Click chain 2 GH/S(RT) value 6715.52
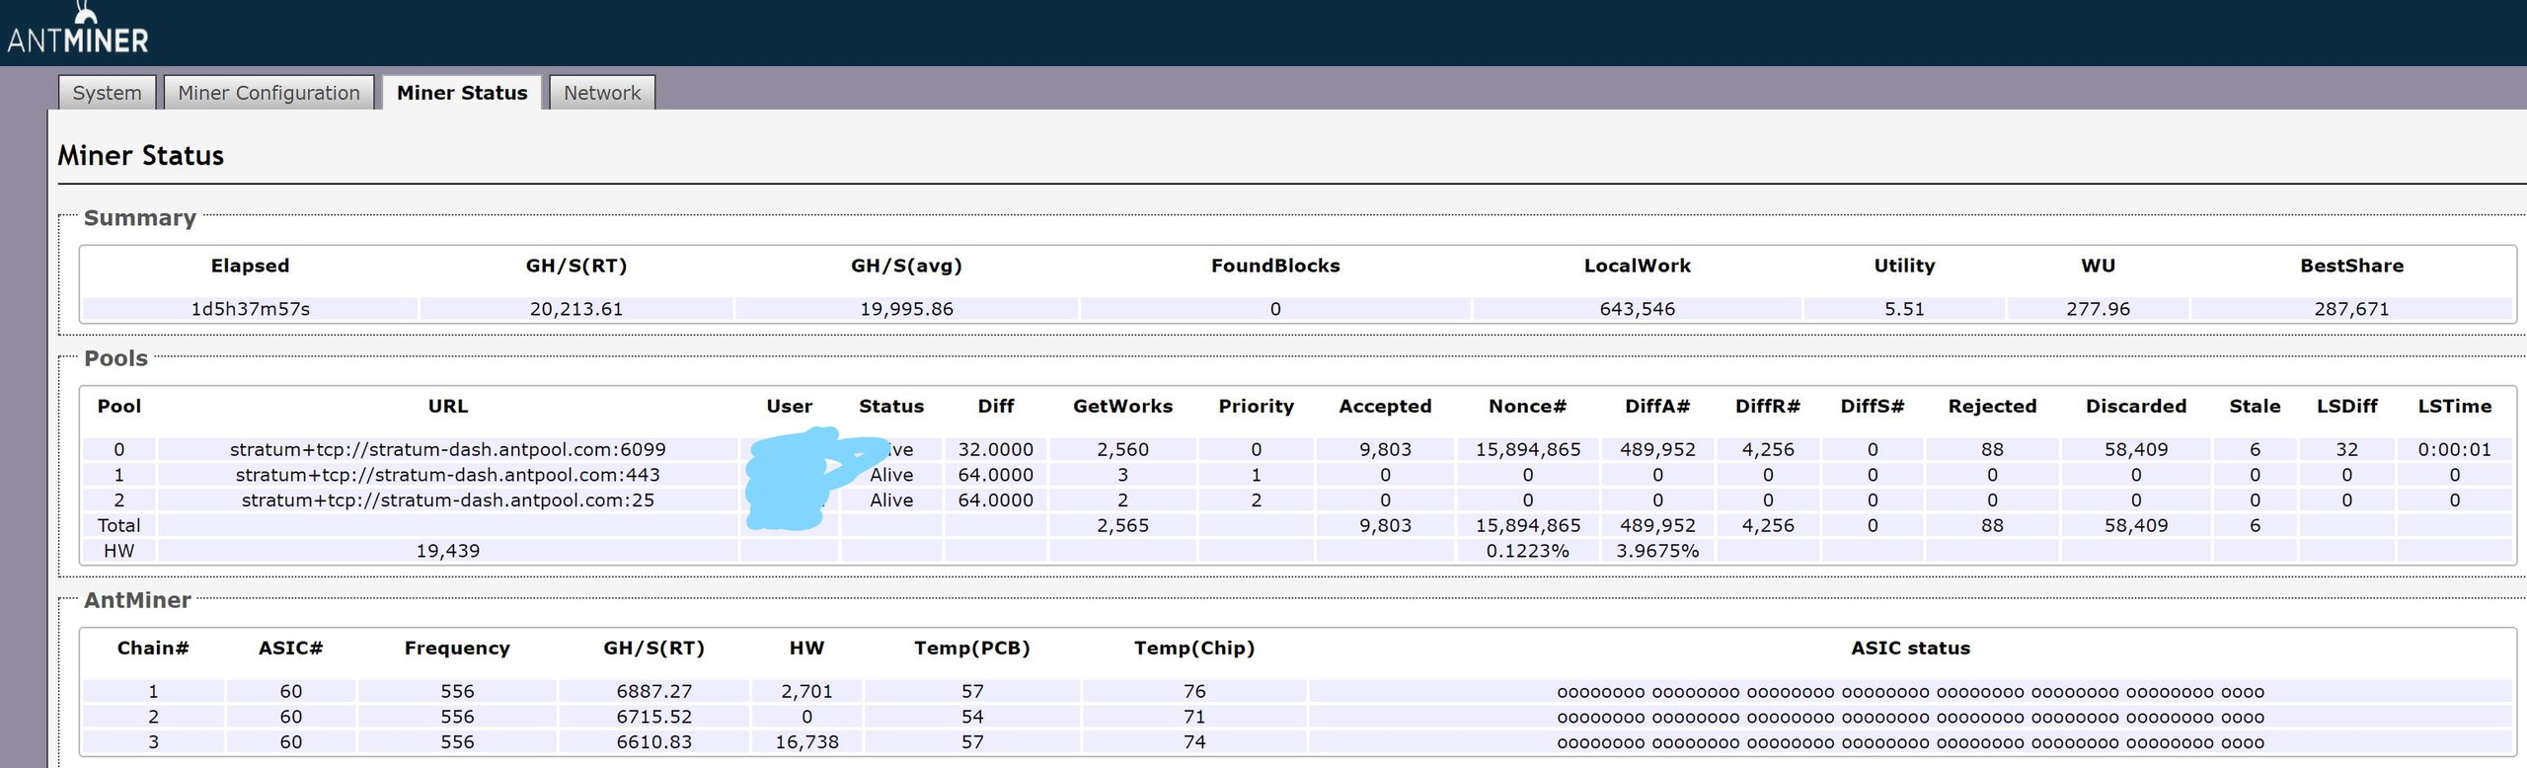The width and height of the screenshot is (2527, 768). pyautogui.click(x=653, y=717)
